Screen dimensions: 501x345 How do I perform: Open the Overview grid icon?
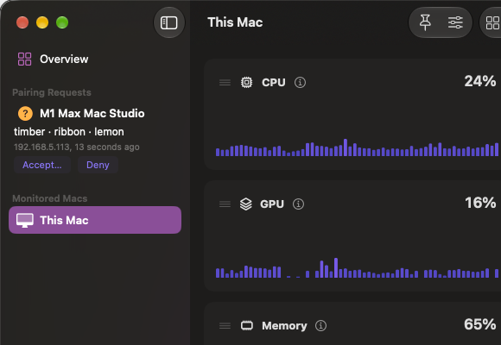coord(24,59)
